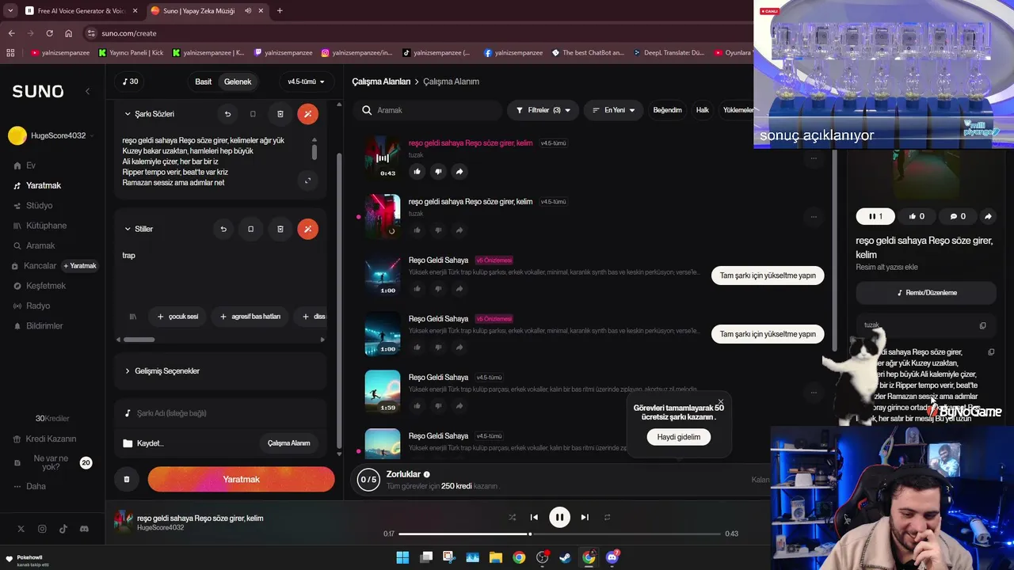The height and width of the screenshot is (570, 1014).
Task: Copy icon in Stiller header
Action: pyautogui.click(x=250, y=229)
